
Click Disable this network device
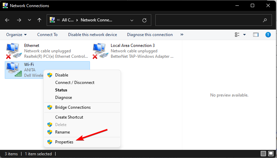point(92,35)
